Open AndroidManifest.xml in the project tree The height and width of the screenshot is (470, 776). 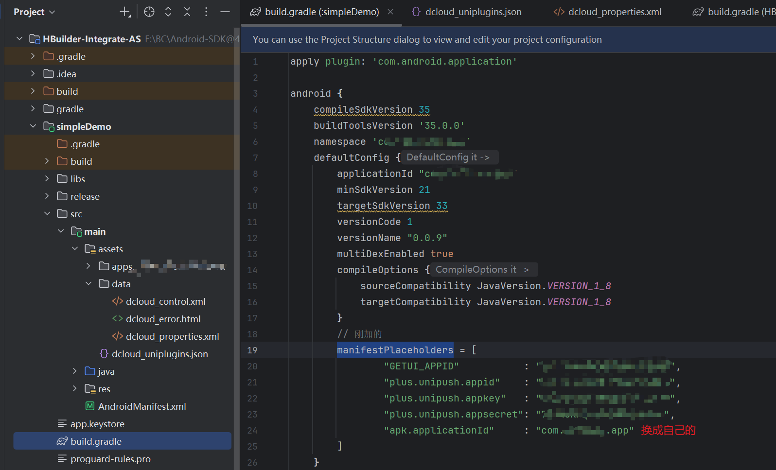click(142, 406)
